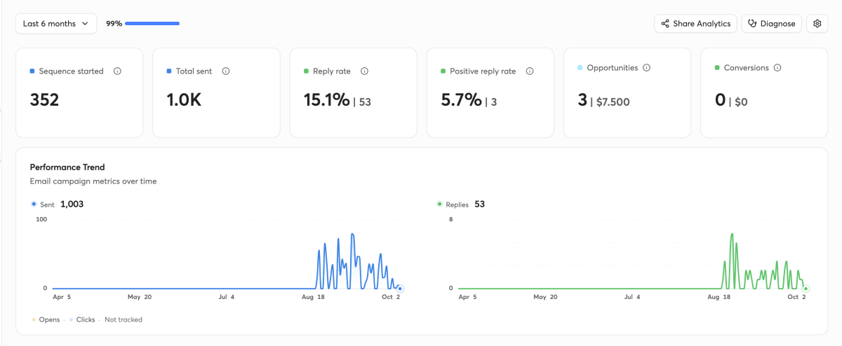Click the 99% progress bar
Viewport: 842px width, 346px height.
click(152, 23)
